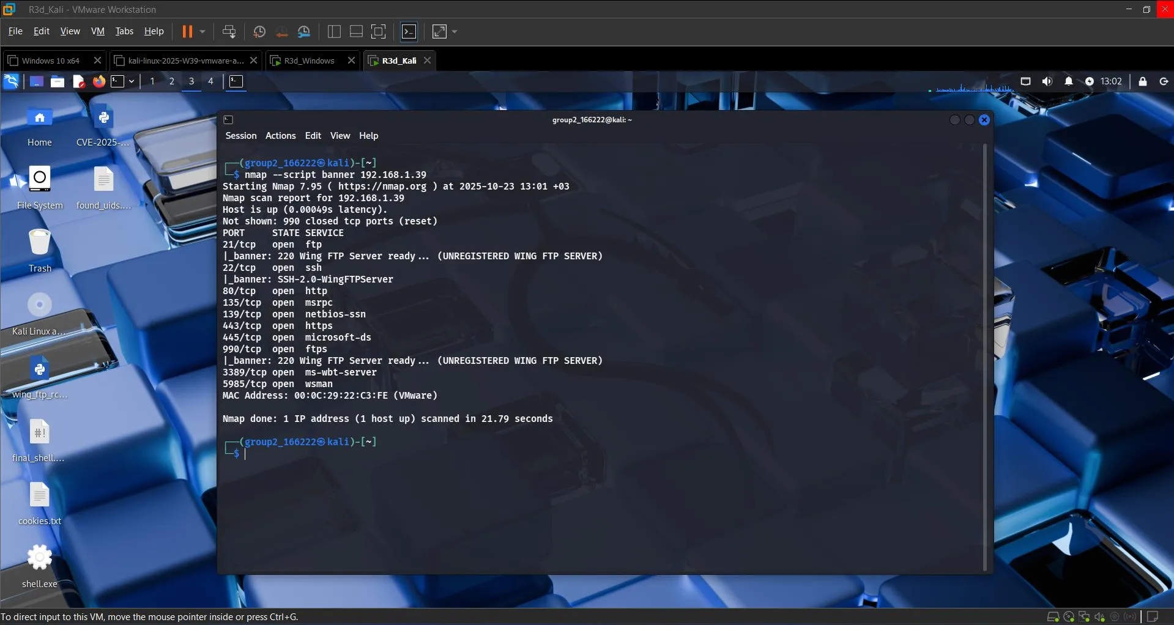1174x625 pixels.
Task: Click the VMware status bar hard disk icon
Action: [x=1053, y=616]
